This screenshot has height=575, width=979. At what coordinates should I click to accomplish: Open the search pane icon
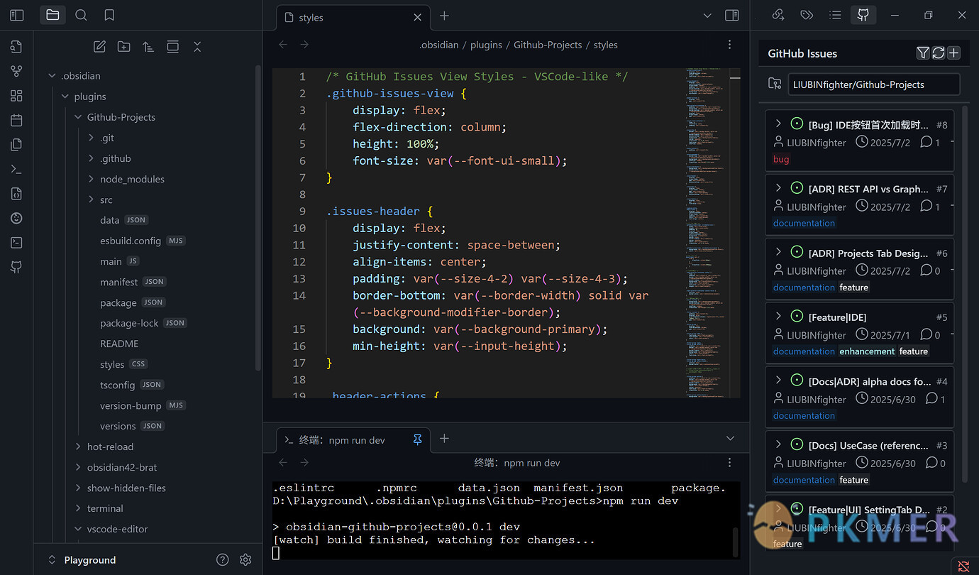point(81,15)
